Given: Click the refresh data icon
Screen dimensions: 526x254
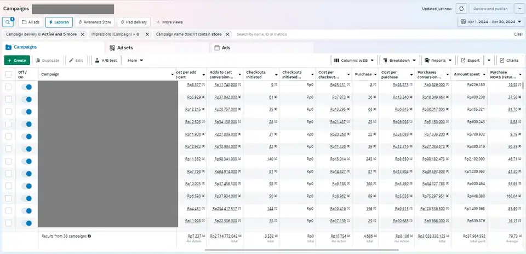Looking at the screenshot, I should [461, 9].
